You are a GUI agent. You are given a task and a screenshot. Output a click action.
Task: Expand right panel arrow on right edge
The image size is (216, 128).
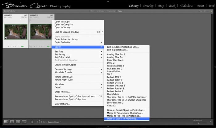click(215, 67)
